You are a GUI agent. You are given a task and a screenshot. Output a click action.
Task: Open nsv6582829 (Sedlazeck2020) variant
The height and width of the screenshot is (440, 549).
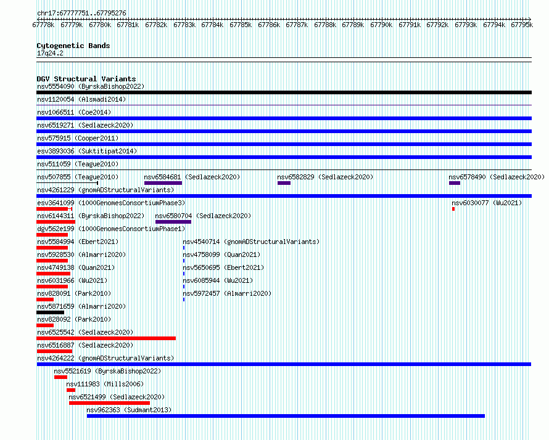[x=325, y=177]
